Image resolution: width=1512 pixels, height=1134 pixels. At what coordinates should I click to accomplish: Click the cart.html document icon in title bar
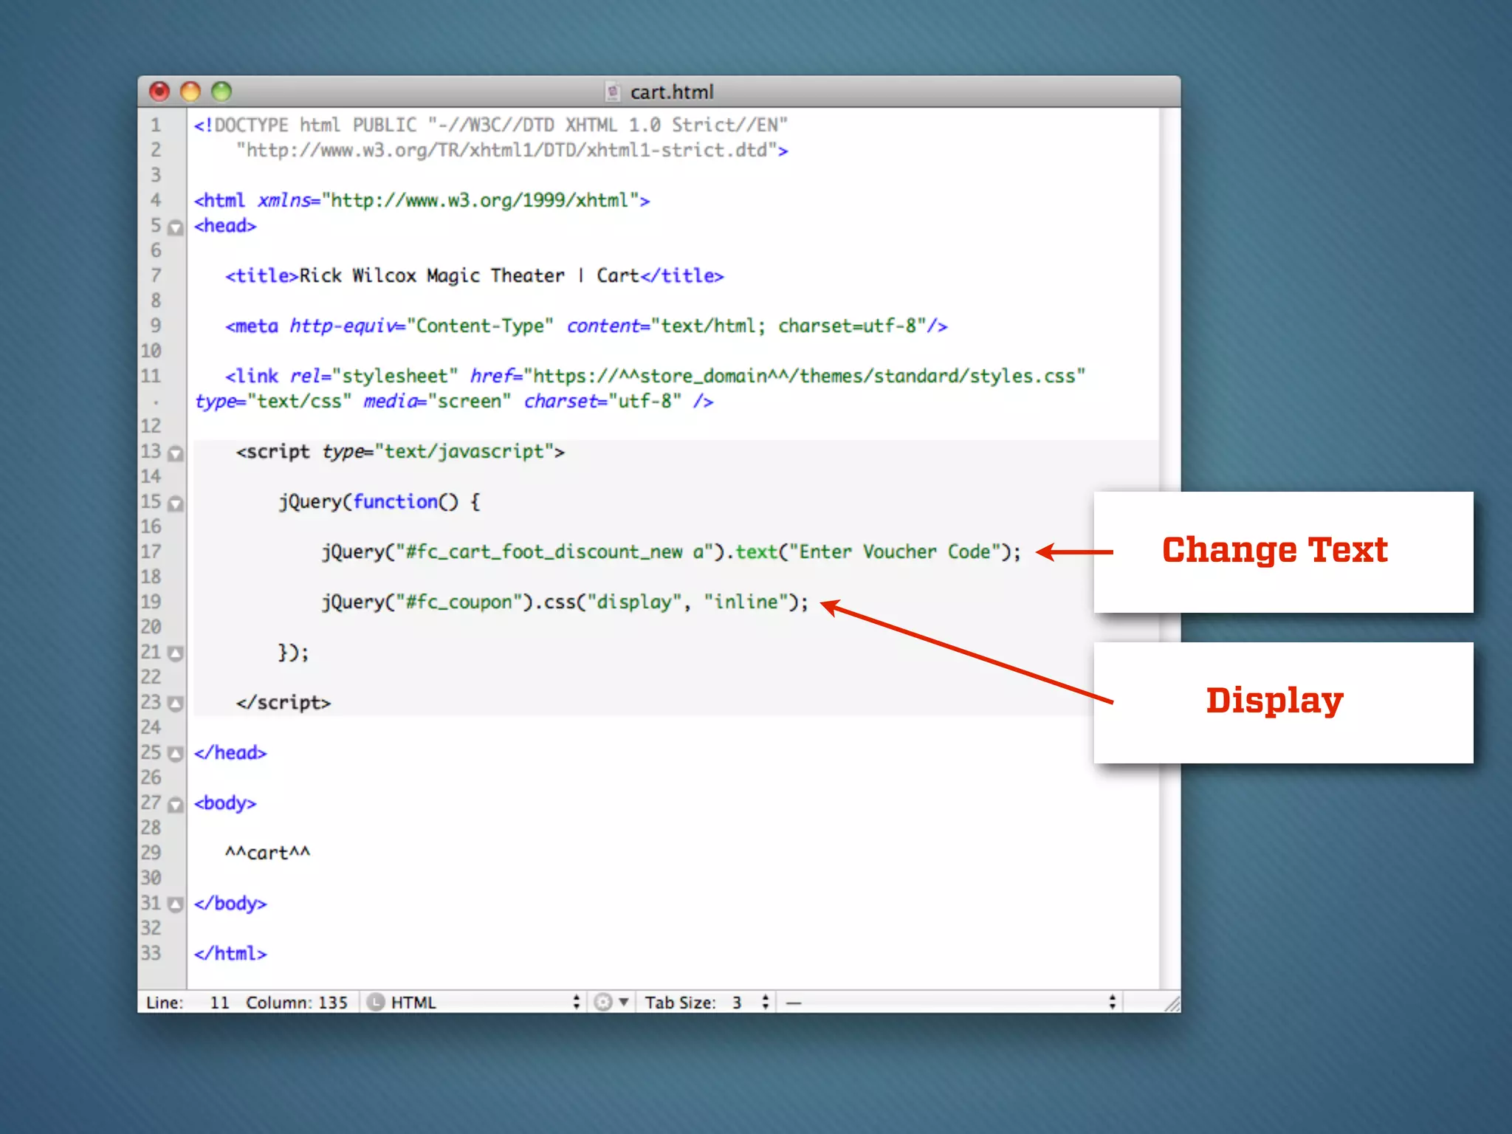[612, 92]
